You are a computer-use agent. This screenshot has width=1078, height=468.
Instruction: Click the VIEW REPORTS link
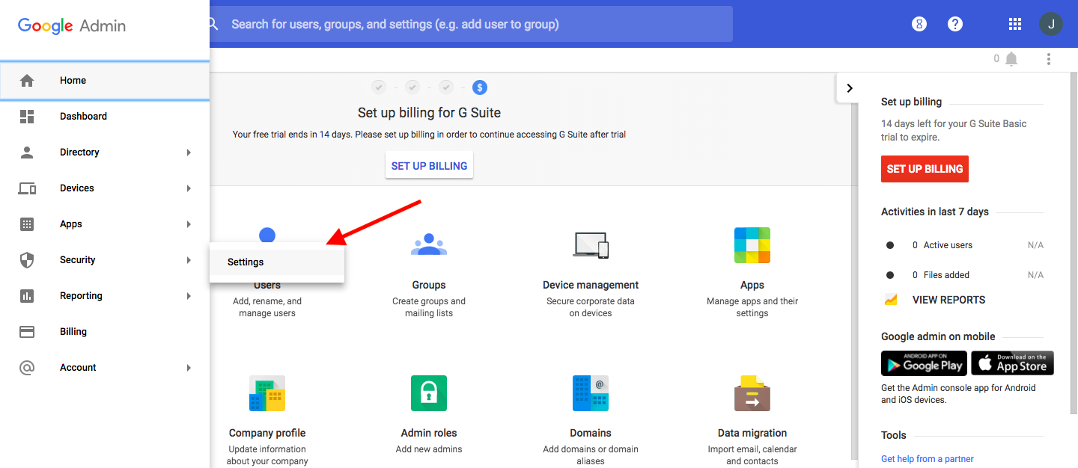[x=948, y=300]
